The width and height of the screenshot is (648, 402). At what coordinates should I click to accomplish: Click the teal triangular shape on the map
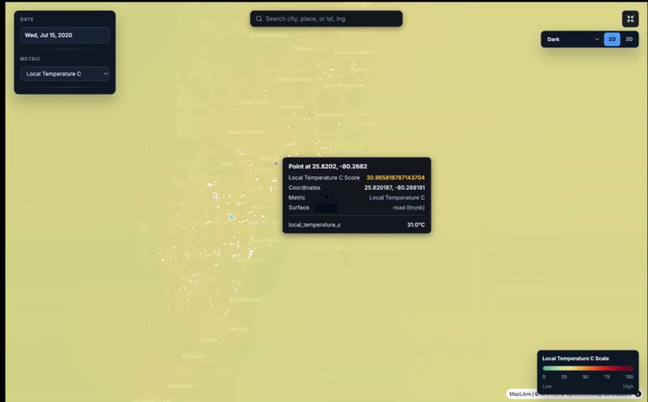[232, 217]
